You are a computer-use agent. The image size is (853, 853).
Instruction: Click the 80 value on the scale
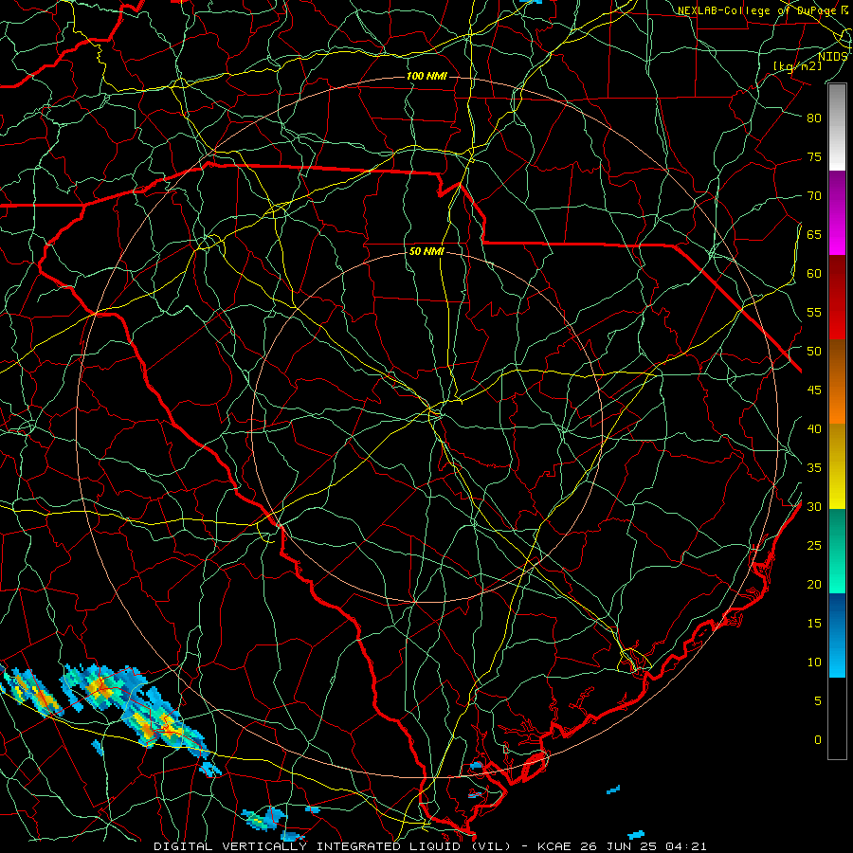click(x=814, y=118)
